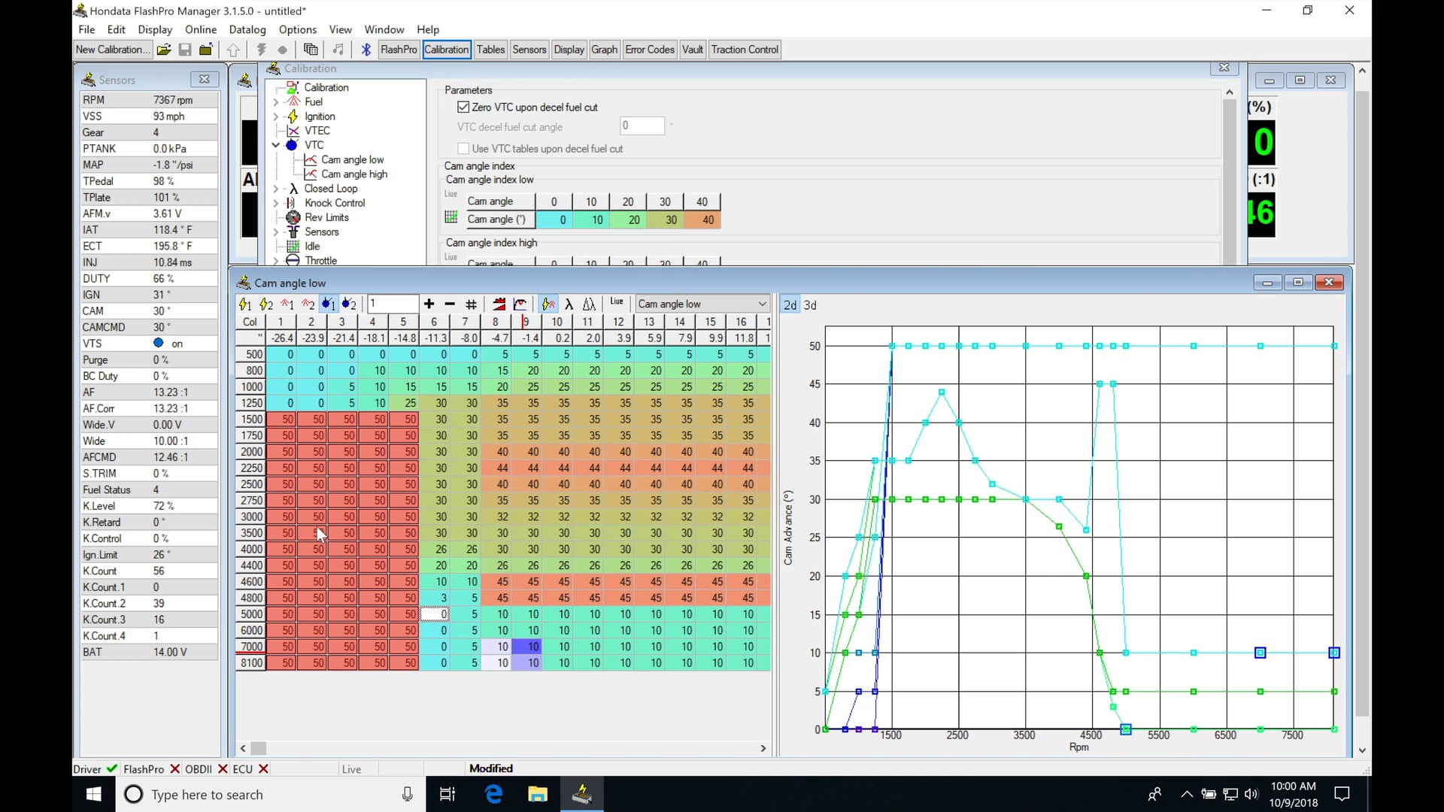1444x812 pixels.
Task: Enable Use VTC tables upon decel fuel cut
Action: click(x=463, y=148)
